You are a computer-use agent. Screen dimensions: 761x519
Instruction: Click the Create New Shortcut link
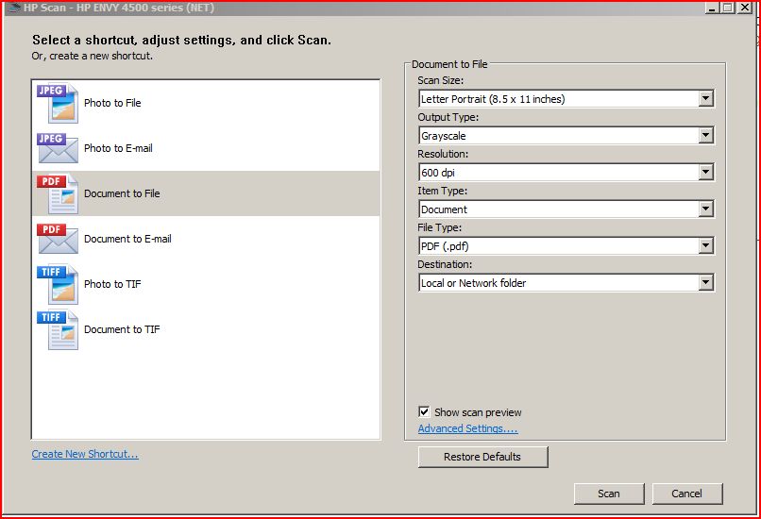85,455
